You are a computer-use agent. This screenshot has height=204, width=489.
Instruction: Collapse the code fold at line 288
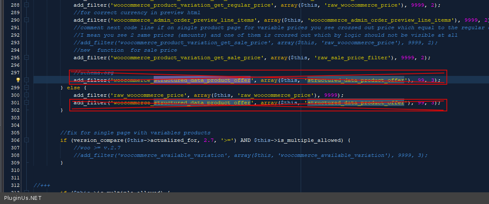coord(27,5)
